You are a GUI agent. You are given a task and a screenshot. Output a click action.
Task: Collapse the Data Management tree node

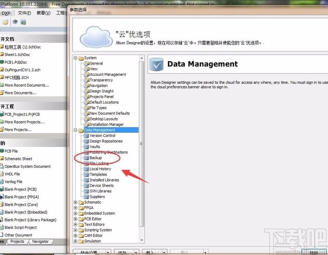click(76, 130)
